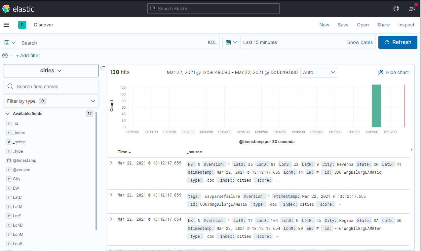The image size is (421, 251).
Task: Click the filter options icon beside Add filter
Action: pos(5,55)
